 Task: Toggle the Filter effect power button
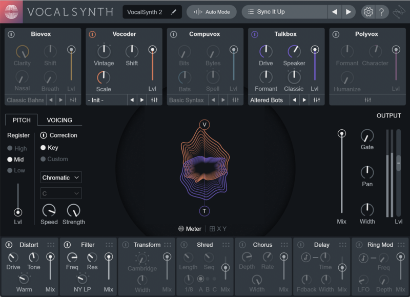tap(68, 245)
